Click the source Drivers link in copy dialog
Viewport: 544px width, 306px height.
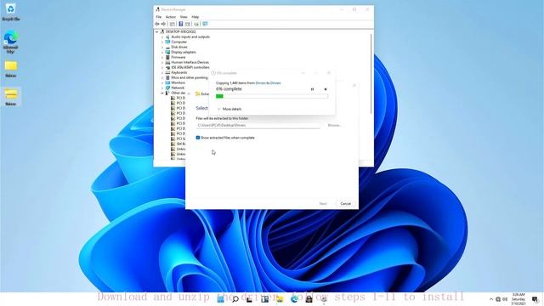coord(260,83)
